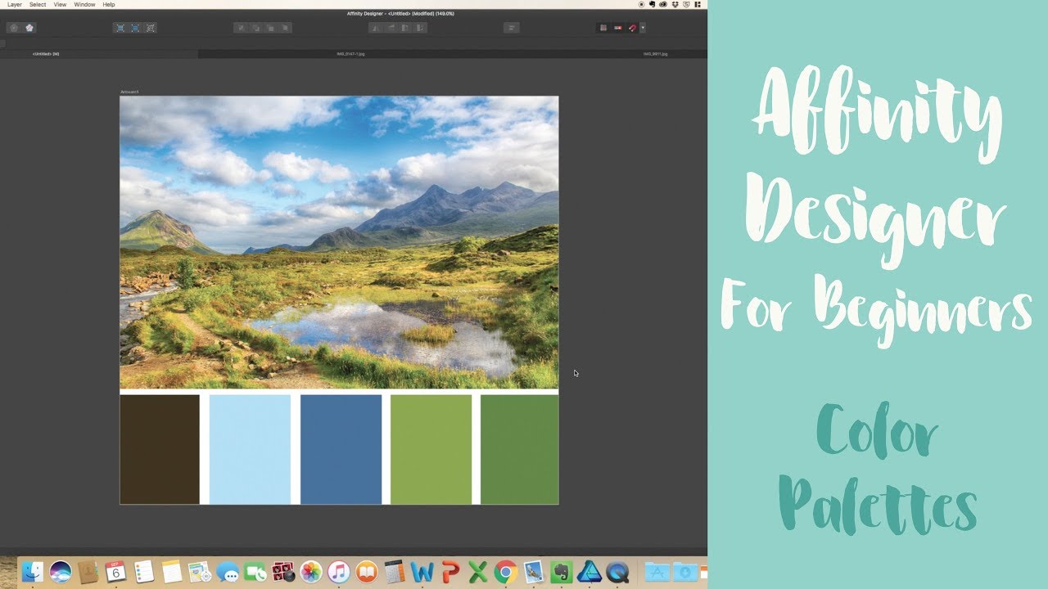
Task: Switch to the Pixel persona icon
Action: (x=29, y=28)
